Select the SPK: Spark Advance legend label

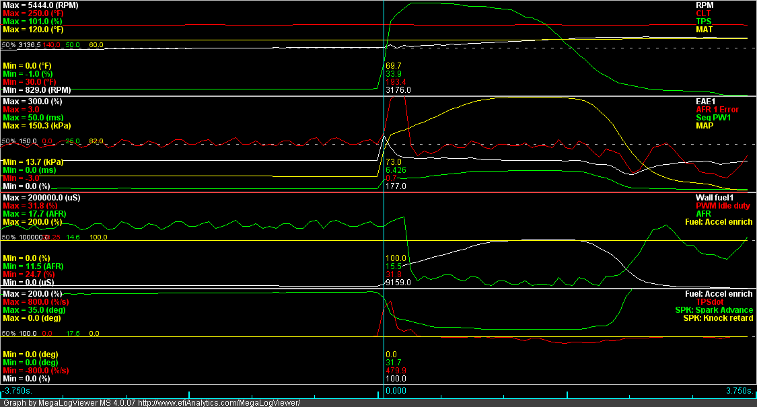tap(714, 310)
